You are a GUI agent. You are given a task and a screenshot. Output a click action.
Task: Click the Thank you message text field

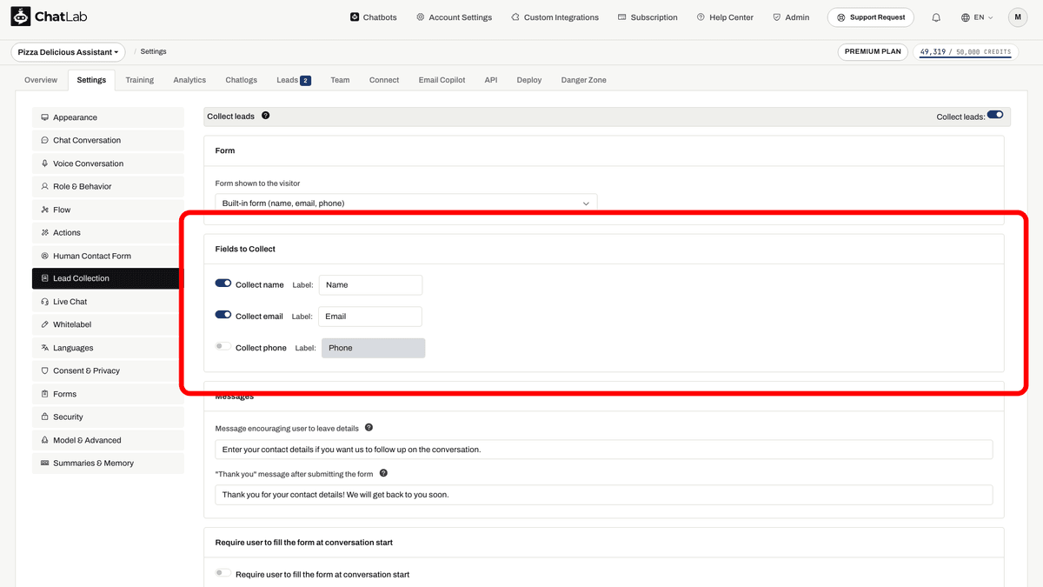(x=604, y=495)
